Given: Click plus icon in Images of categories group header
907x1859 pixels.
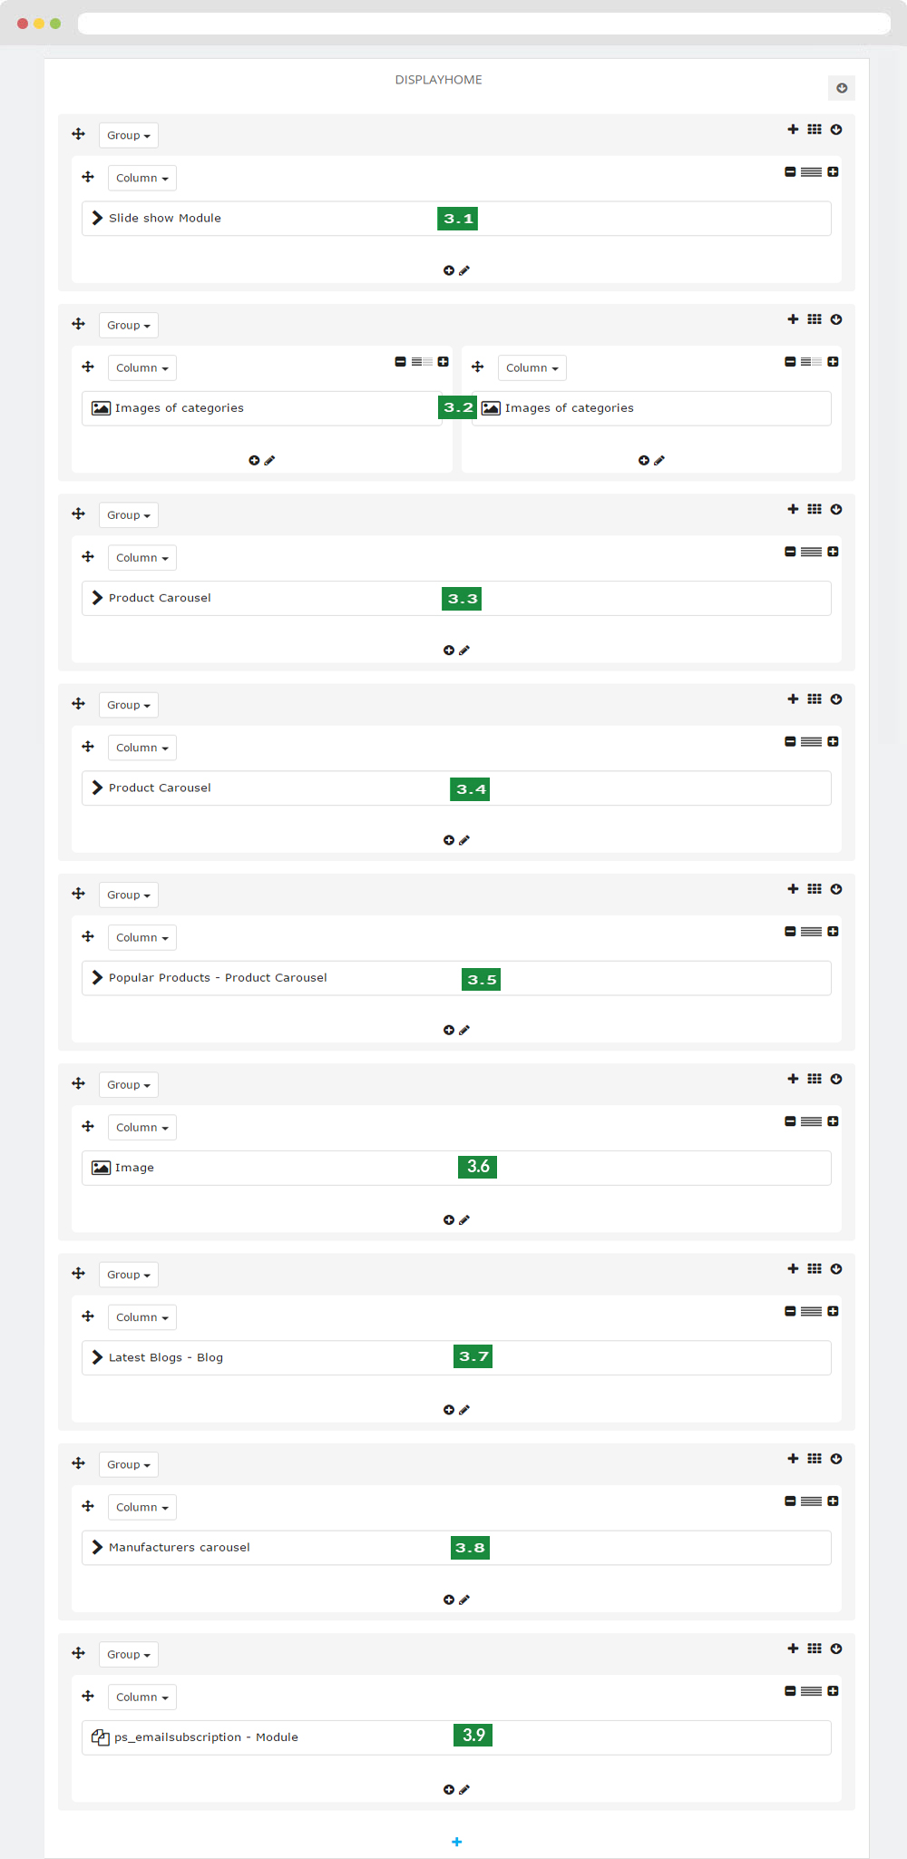Looking at the screenshot, I should tap(793, 319).
